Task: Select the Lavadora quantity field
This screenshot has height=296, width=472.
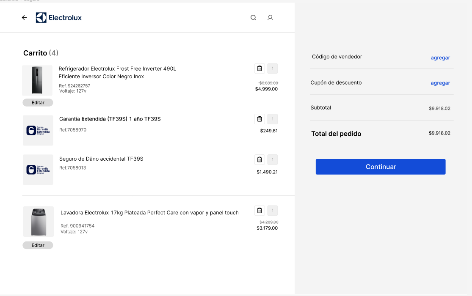Action: coord(273,210)
